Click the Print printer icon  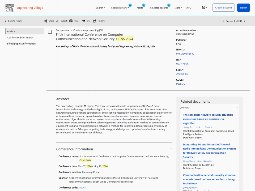click(x=71, y=21)
